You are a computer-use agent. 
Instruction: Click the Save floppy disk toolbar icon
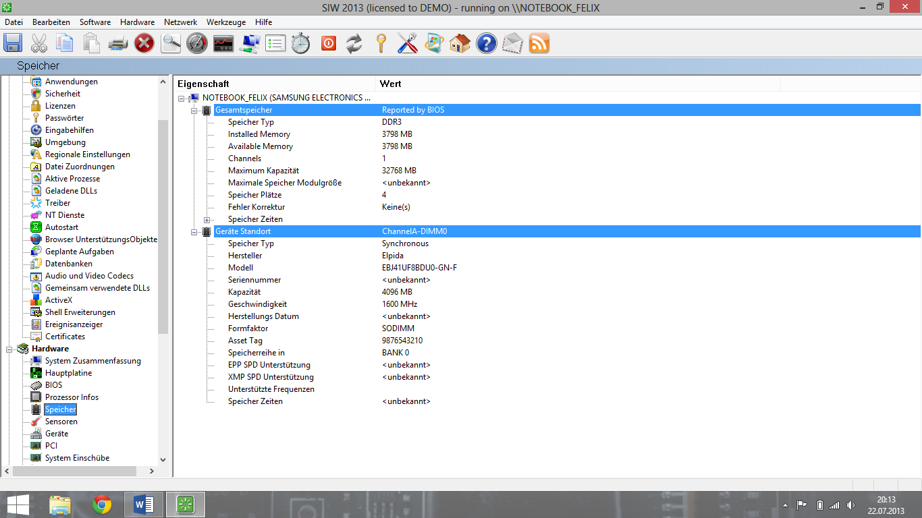click(x=13, y=44)
